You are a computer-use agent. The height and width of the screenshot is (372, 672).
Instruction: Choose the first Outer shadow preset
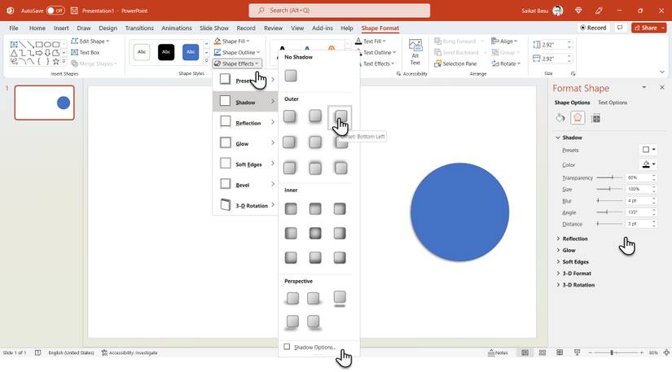click(x=290, y=116)
